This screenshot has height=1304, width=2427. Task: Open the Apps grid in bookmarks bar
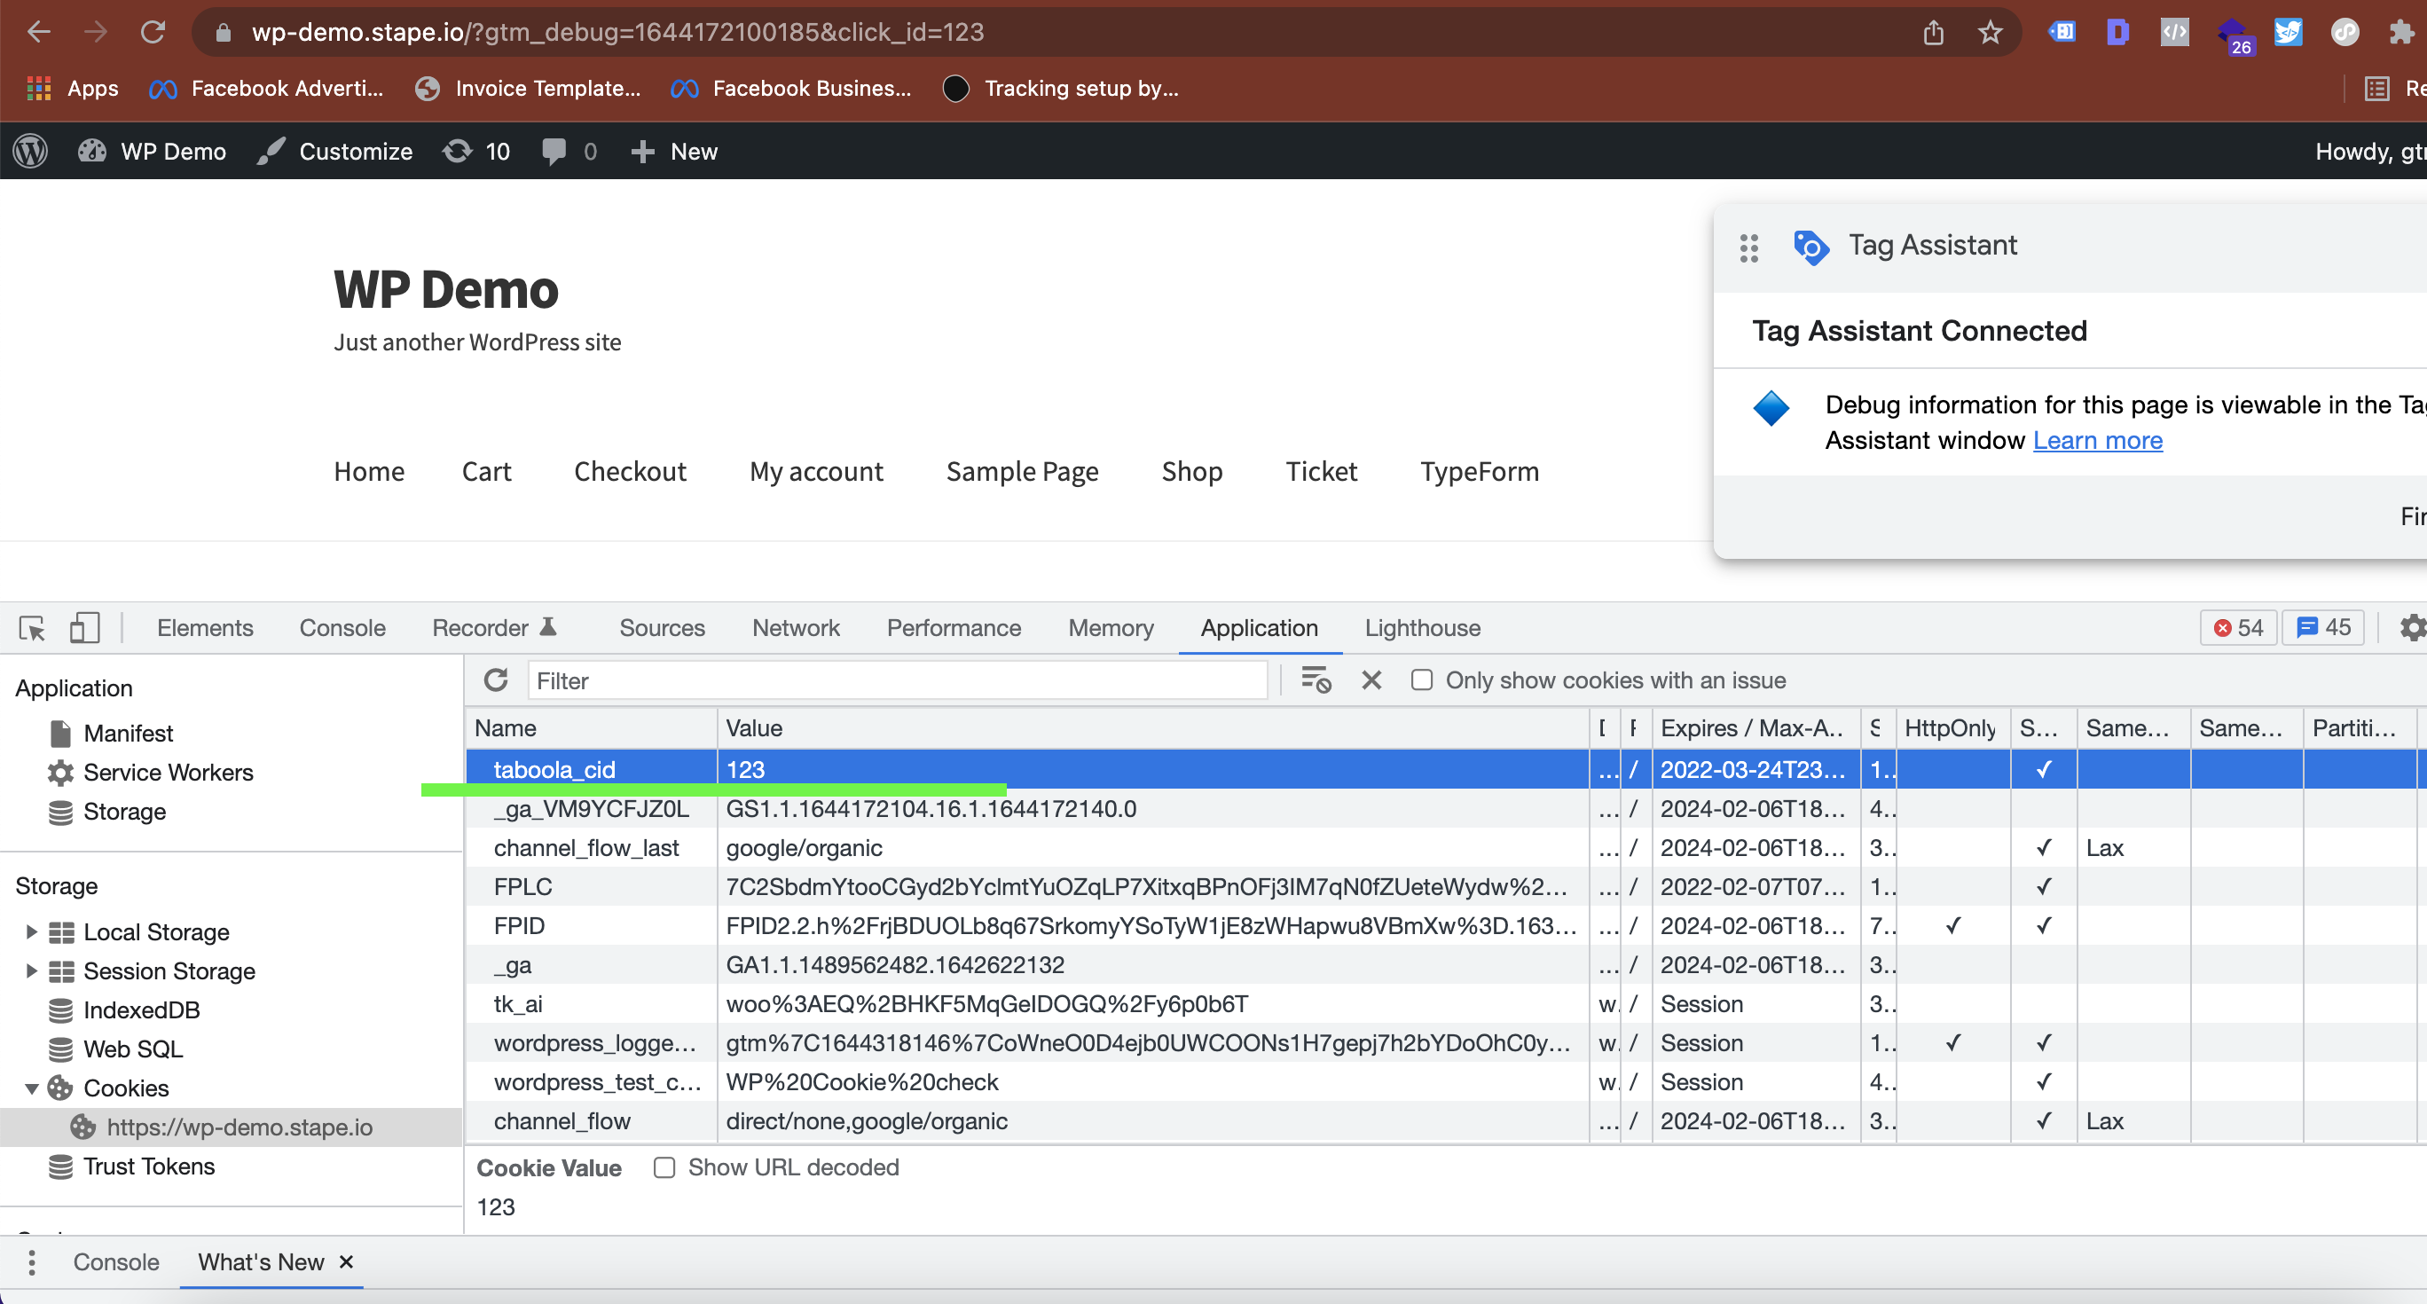(x=73, y=89)
